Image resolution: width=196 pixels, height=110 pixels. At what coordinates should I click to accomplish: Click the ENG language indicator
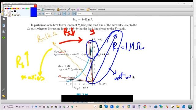[x=27, y=107]
